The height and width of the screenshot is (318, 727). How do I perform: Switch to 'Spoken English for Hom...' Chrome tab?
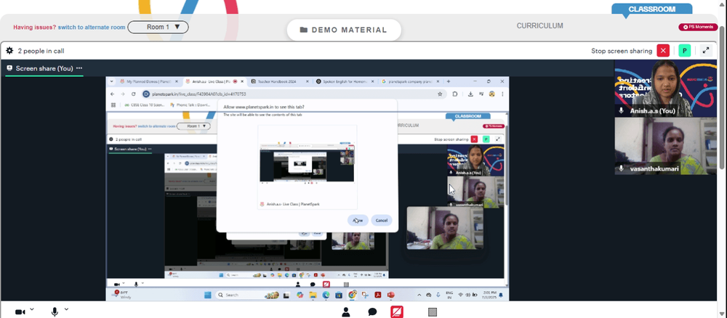345,81
